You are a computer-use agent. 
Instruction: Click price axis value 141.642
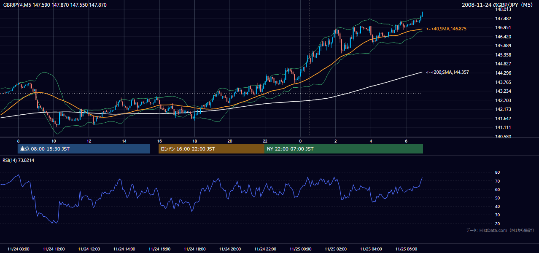pyautogui.click(x=503, y=118)
